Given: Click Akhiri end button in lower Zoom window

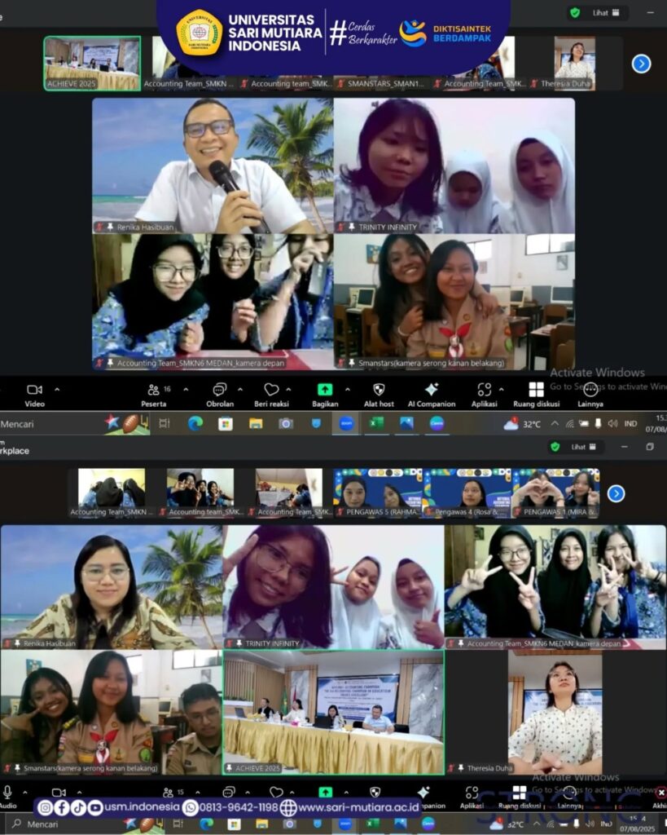Looking at the screenshot, I should click(x=661, y=797).
